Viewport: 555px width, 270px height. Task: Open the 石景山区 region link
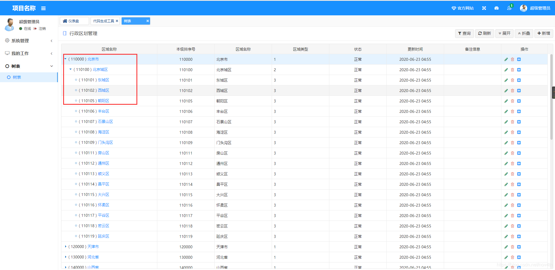(105, 122)
